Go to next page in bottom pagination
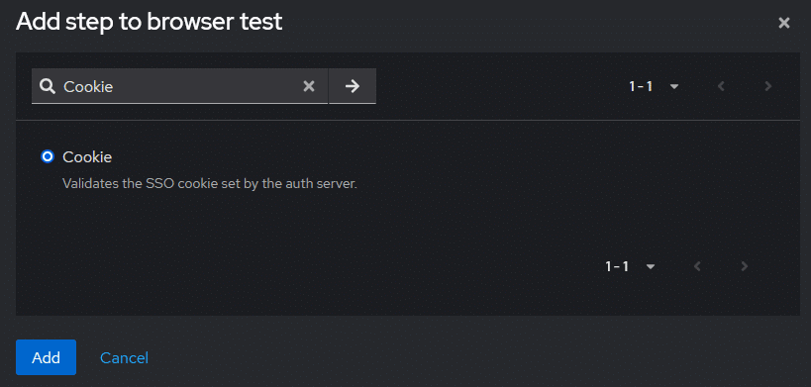 coord(745,266)
